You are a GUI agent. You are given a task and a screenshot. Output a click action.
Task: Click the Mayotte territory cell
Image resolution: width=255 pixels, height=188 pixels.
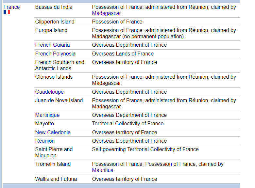pos(44,124)
